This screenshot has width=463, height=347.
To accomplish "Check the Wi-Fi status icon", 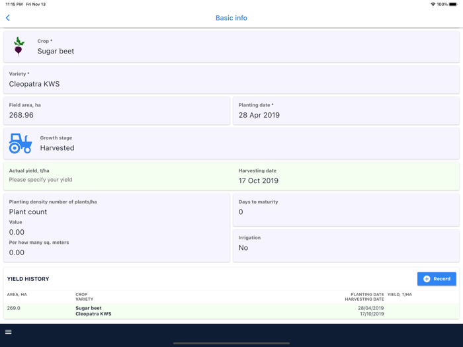I will coord(433,4).
